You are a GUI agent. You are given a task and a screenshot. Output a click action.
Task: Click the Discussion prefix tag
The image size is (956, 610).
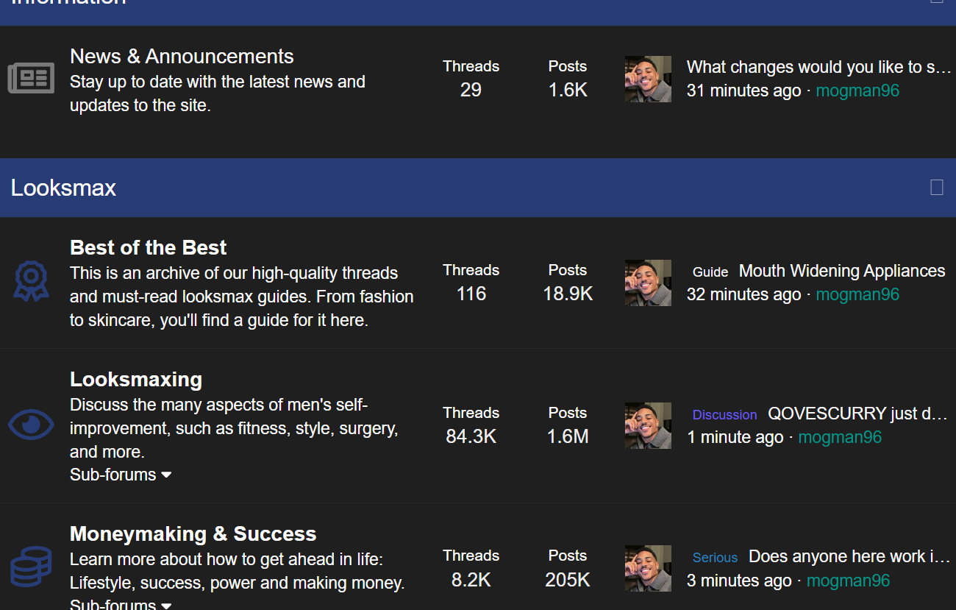[x=724, y=415]
